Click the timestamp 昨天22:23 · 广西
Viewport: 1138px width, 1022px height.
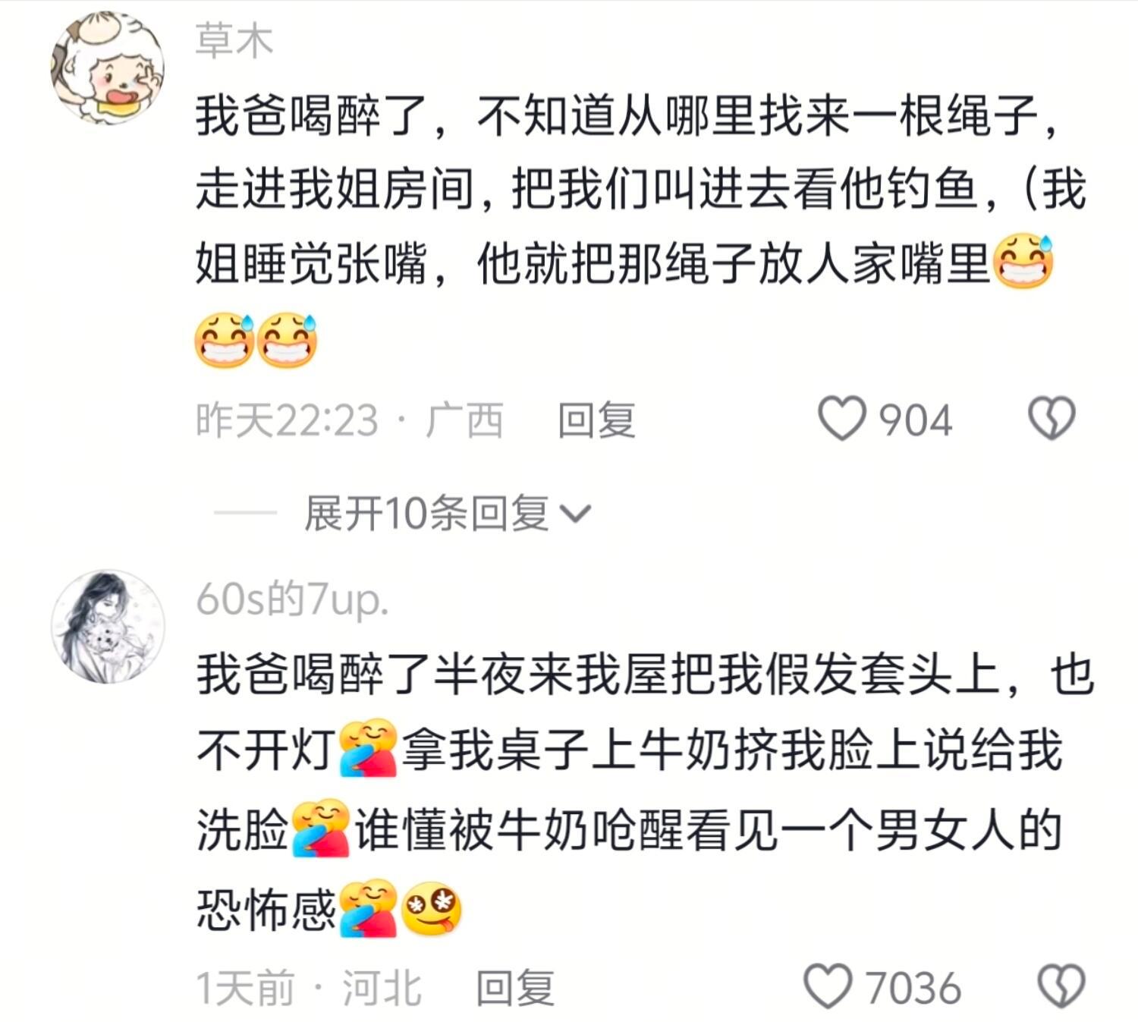point(349,420)
